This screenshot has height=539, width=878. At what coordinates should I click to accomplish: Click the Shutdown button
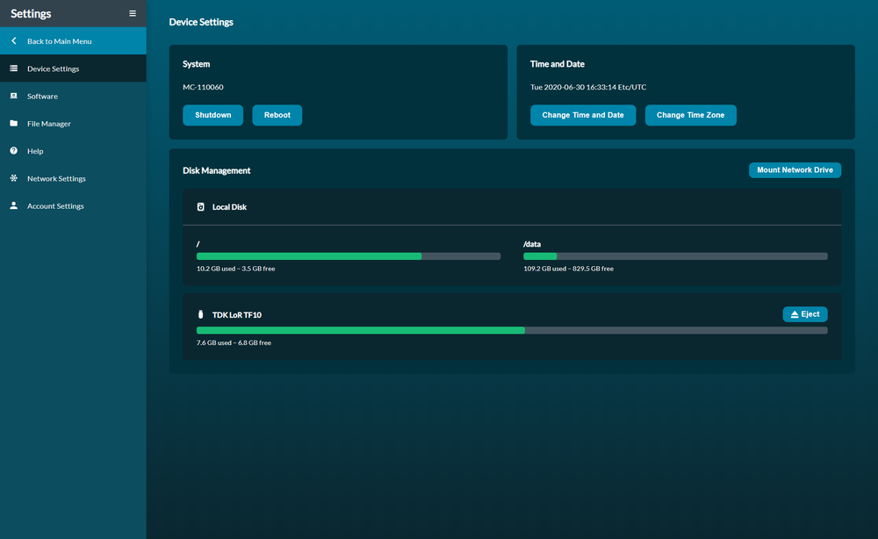coord(212,115)
